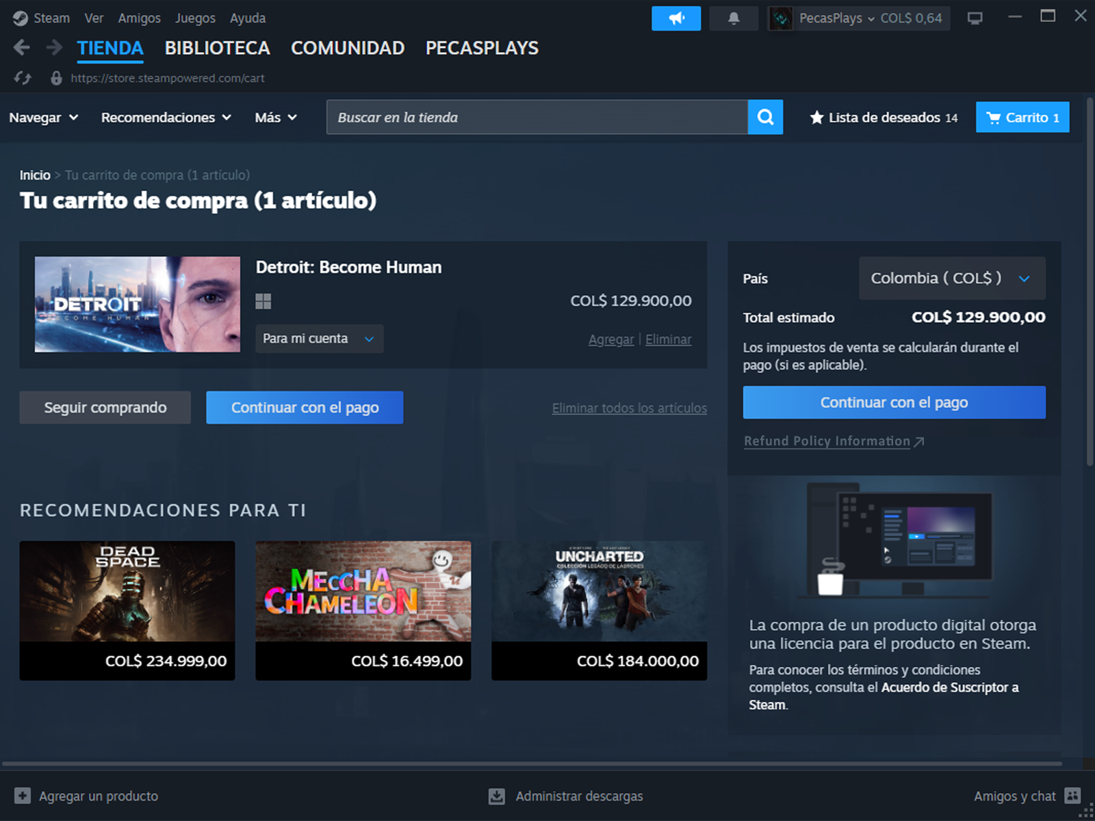Open the Carrito 1 button
1095x821 pixels.
pyautogui.click(x=1022, y=117)
